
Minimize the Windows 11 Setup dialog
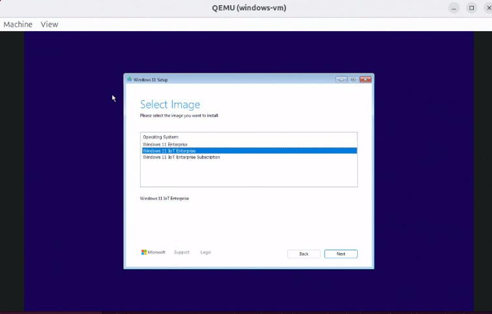point(341,79)
